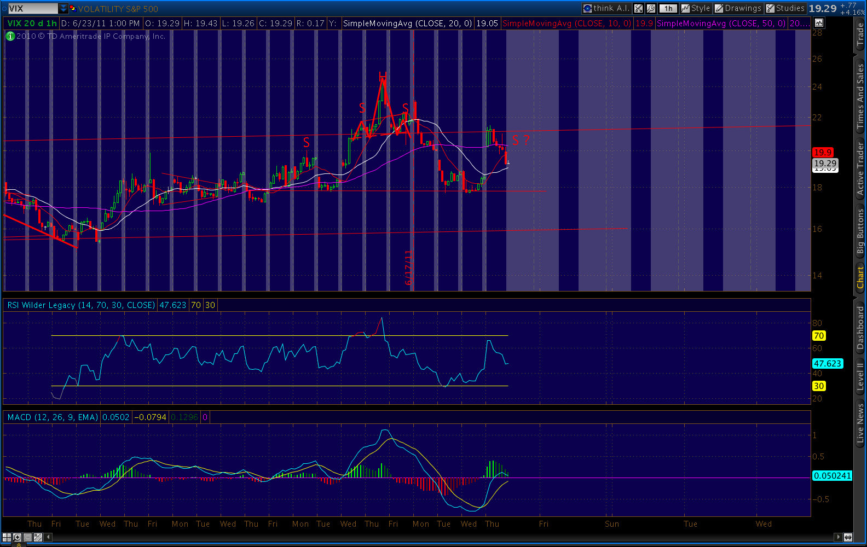Open the Big Buttons tab
The width and height of the screenshot is (867, 547).
[x=860, y=231]
